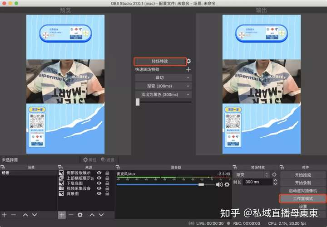The height and width of the screenshot is (227, 327).
Task: Move scene up with arrow button
Action: click(x=25, y=215)
